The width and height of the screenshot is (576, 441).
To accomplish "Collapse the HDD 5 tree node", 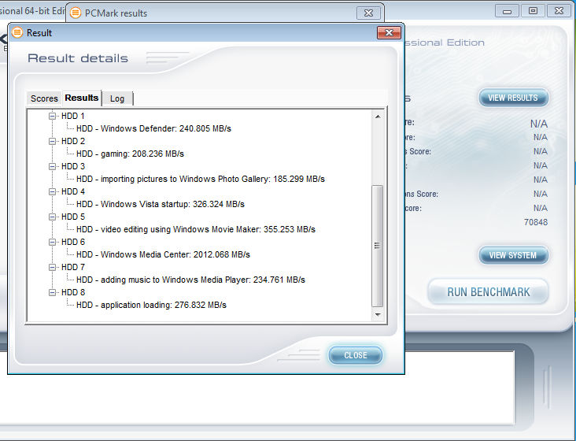I will pos(53,217).
